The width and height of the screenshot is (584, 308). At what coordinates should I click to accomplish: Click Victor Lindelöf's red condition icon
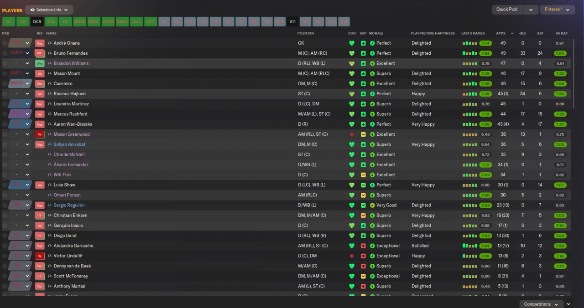click(351, 256)
